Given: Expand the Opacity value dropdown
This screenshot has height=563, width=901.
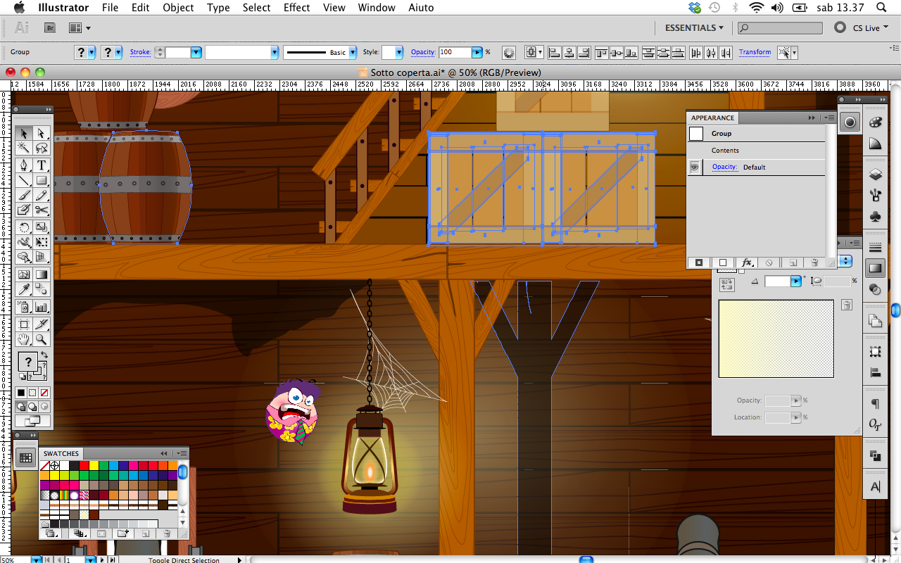Looking at the screenshot, I should click(x=477, y=53).
